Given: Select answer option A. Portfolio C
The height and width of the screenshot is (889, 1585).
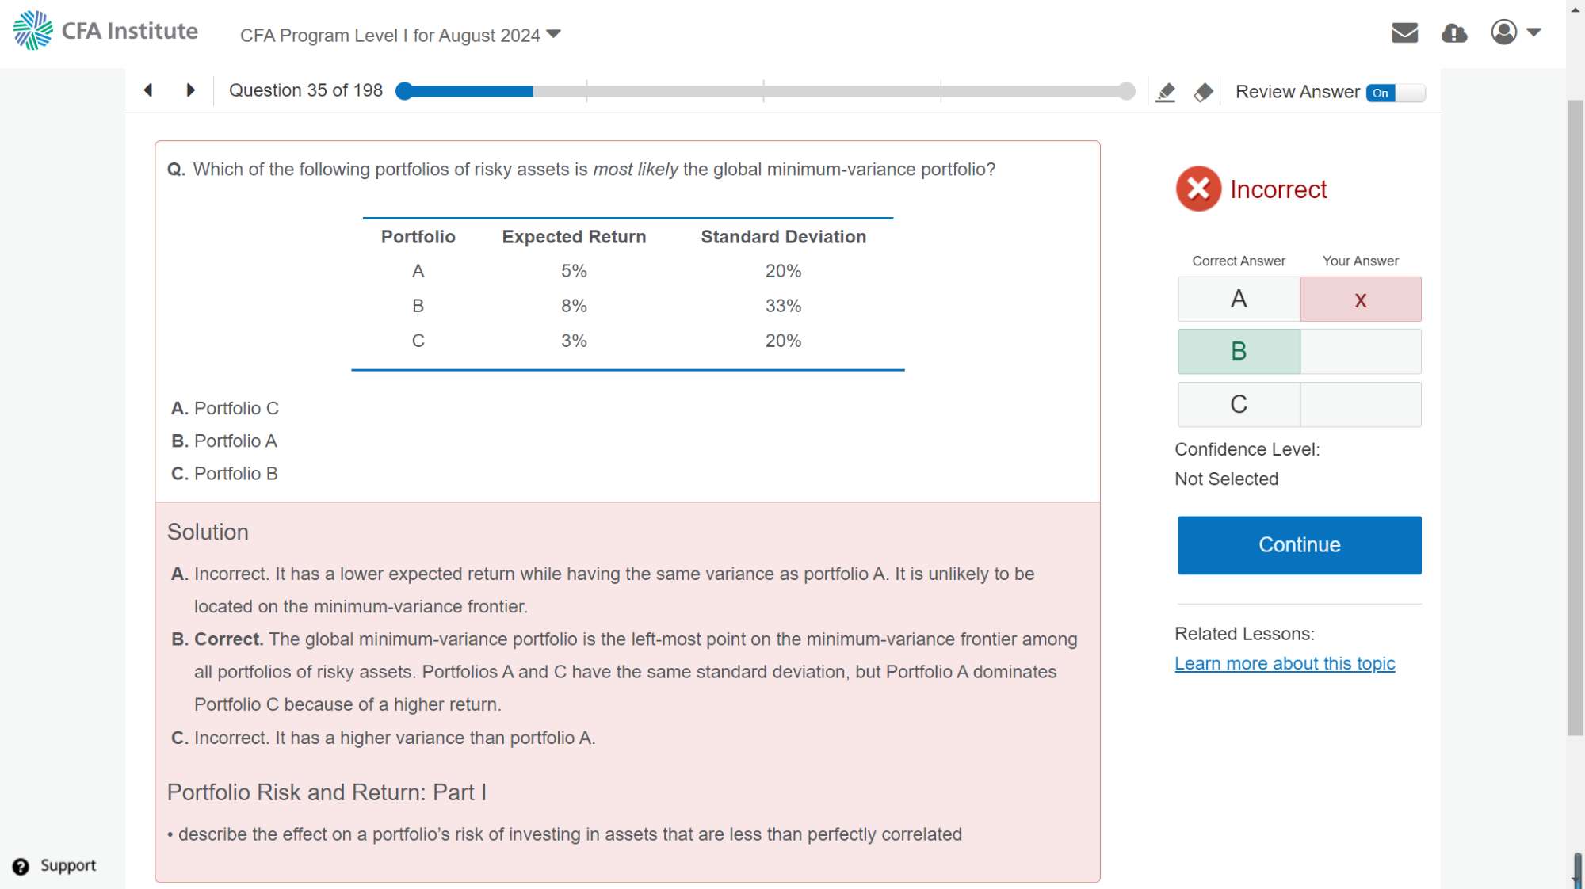Looking at the screenshot, I should 225,408.
